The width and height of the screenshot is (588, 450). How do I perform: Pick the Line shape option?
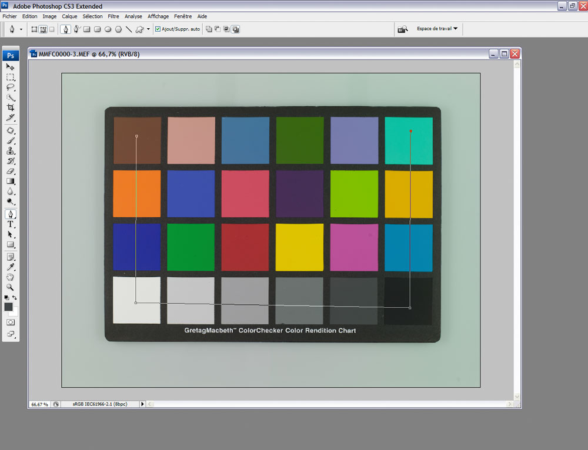click(129, 29)
